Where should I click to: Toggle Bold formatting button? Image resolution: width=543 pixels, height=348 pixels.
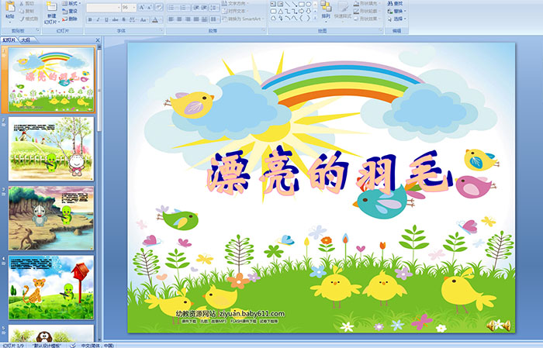(88, 19)
